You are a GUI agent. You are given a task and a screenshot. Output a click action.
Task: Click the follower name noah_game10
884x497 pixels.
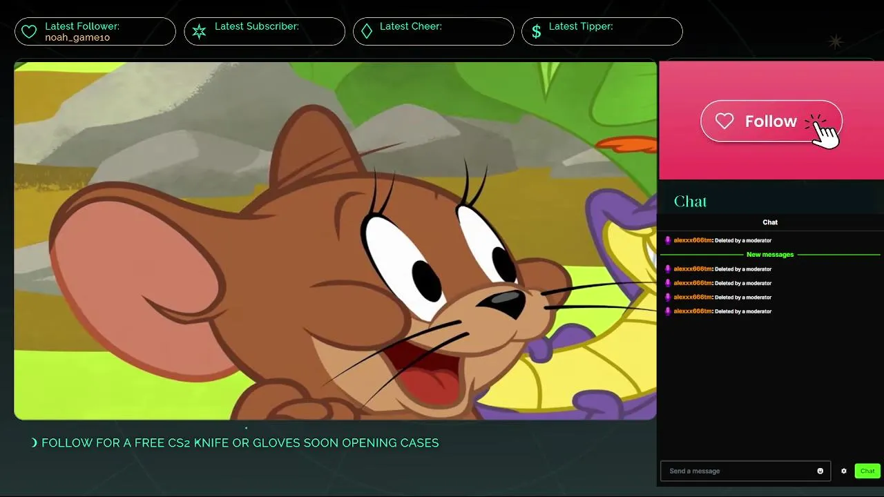pos(77,37)
